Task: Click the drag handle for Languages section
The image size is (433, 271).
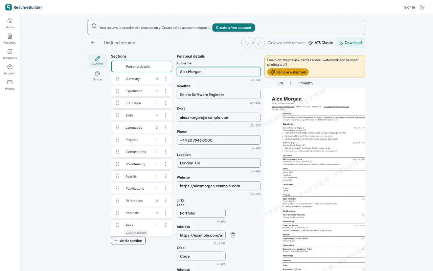Action: tap(117, 127)
